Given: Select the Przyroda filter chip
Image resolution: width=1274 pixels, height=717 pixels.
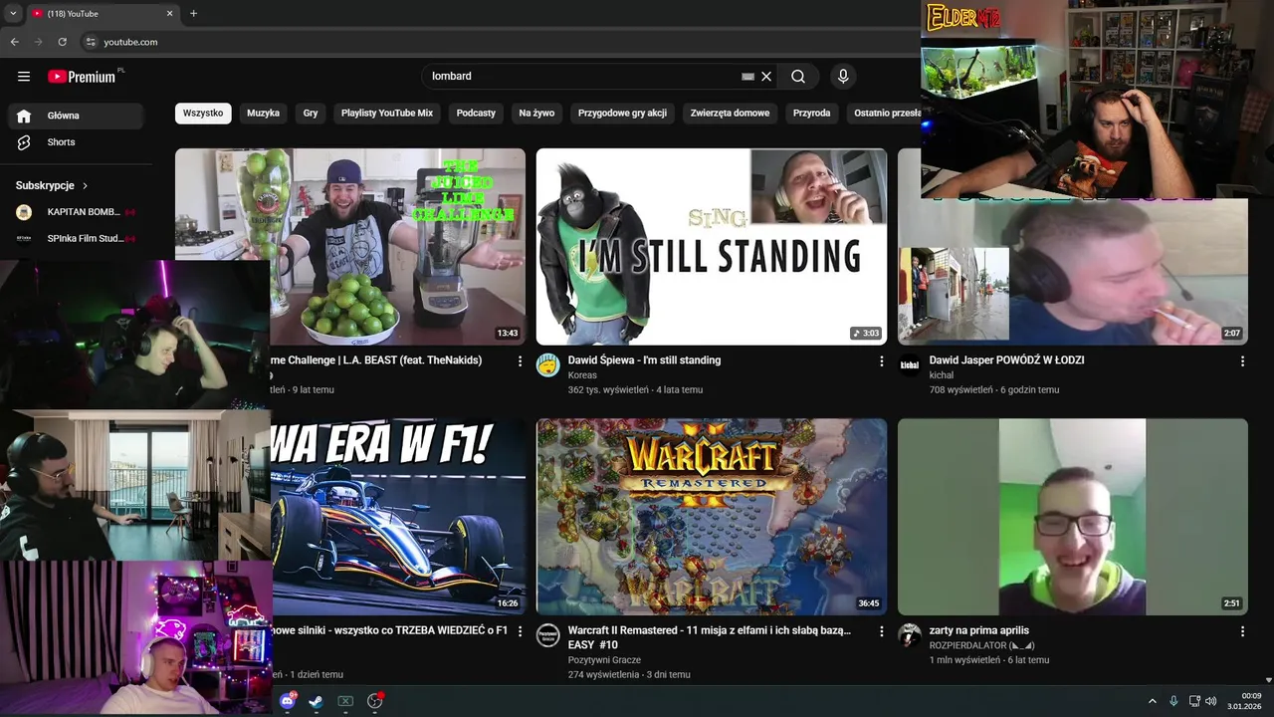Looking at the screenshot, I should pos(811,114).
